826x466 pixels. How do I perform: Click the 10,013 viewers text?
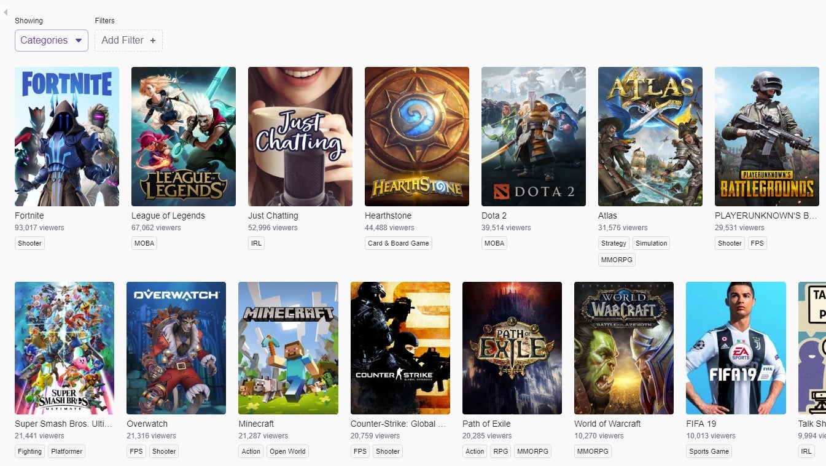711,436
